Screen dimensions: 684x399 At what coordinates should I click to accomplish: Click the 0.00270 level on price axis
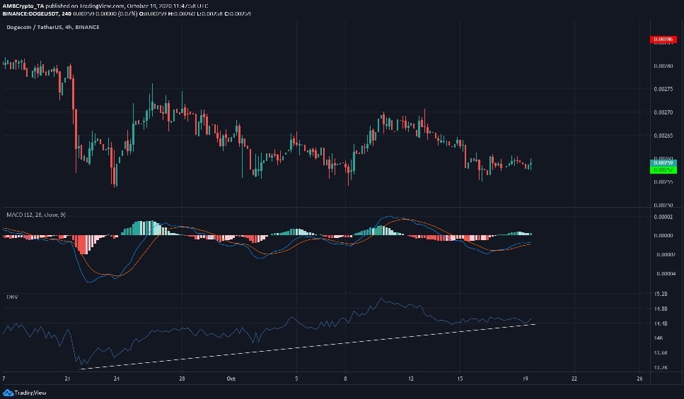coord(663,112)
